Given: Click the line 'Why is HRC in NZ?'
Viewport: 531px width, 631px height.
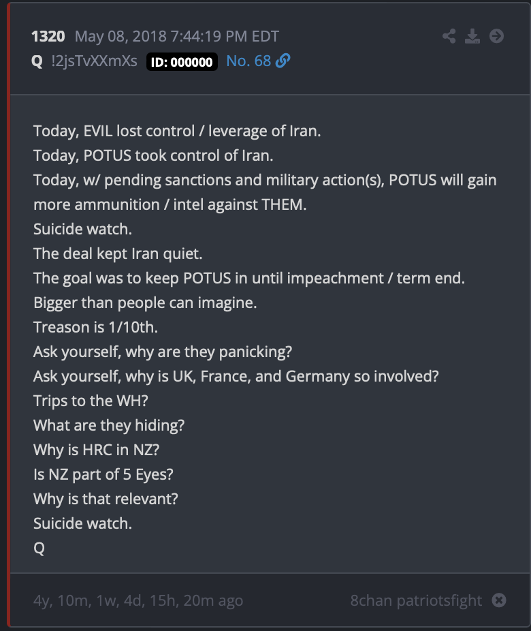Looking at the screenshot, I should tap(97, 450).
